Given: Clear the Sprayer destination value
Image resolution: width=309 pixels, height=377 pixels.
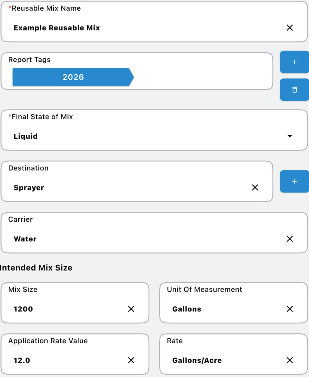Looking at the screenshot, I should tap(255, 187).
